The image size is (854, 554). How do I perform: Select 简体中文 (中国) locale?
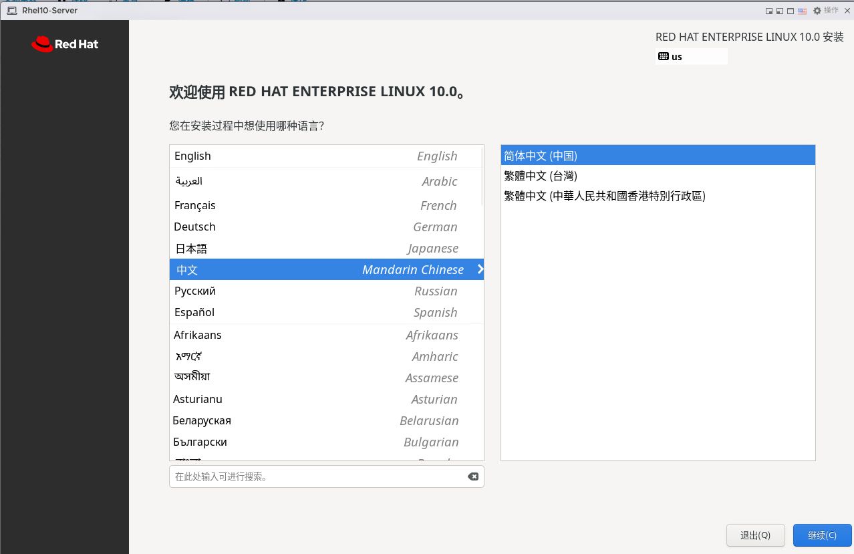[658, 156]
